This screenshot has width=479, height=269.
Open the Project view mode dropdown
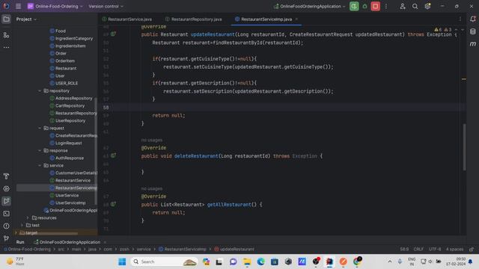tap(26, 19)
